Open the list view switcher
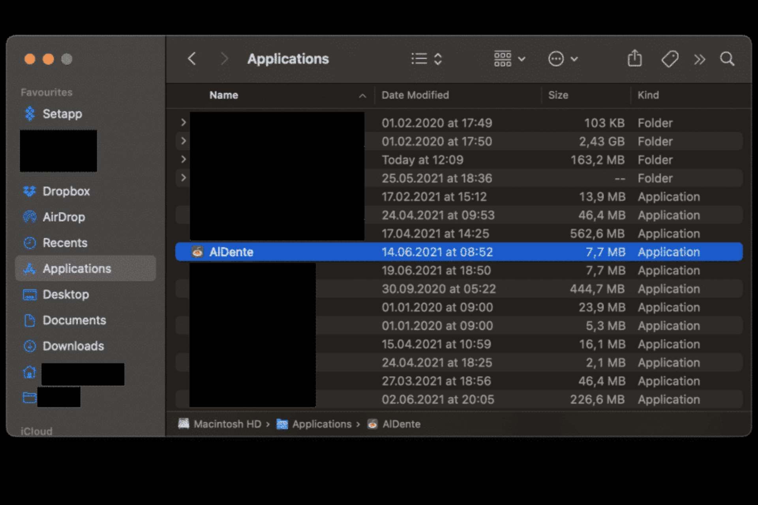 point(426,59)
